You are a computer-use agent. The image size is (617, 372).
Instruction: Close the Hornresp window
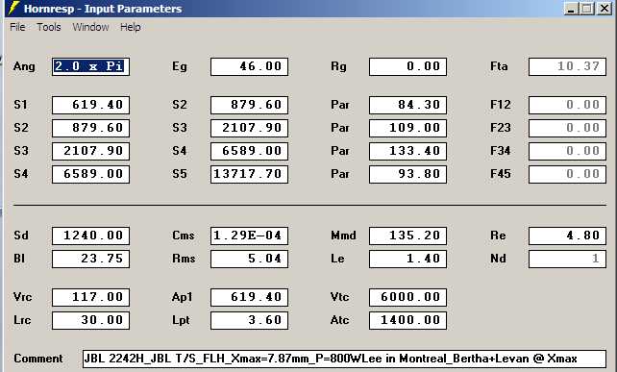coord(604,9)
